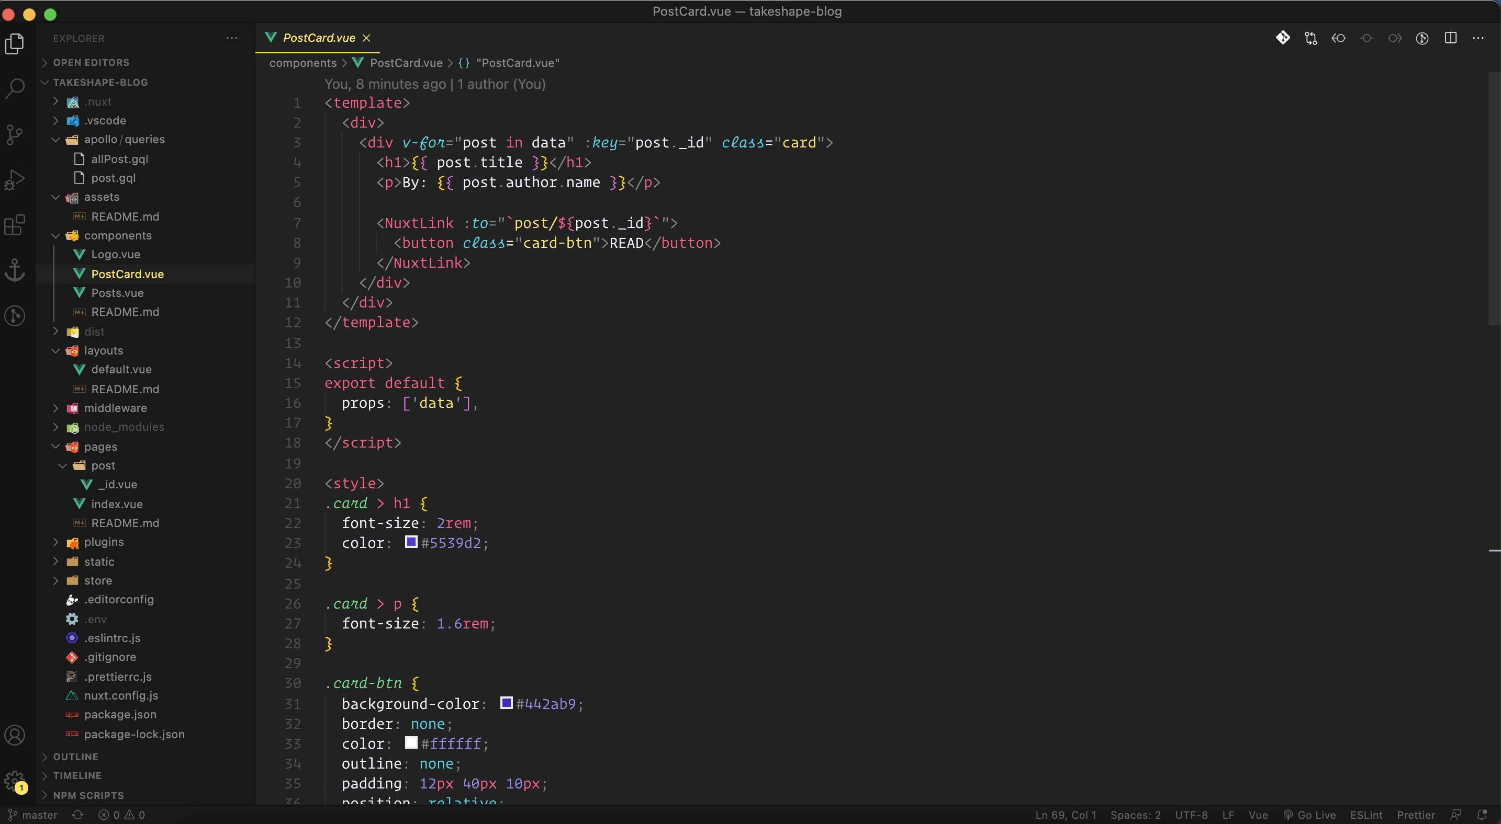
Task: Open color picker for #ffffff swatch
Action: click(411, 742)
